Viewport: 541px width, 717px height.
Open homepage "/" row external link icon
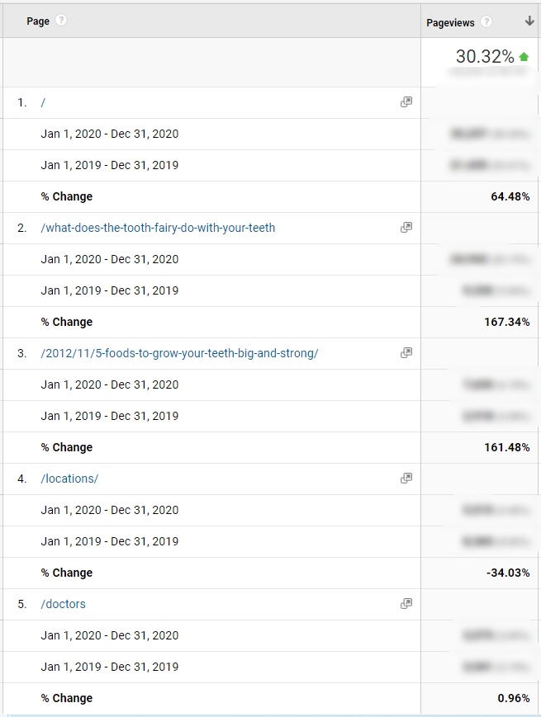406,102
